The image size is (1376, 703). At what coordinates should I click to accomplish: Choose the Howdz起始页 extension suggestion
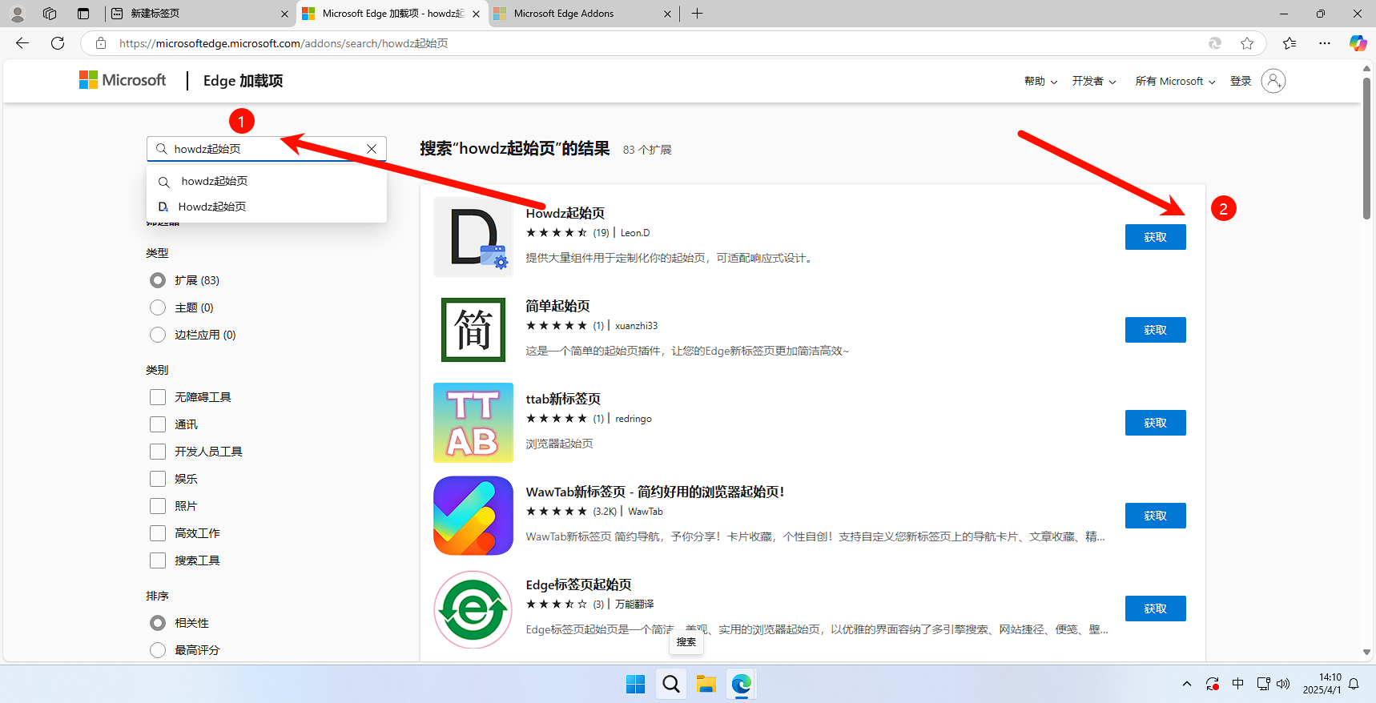click(267, 207)
